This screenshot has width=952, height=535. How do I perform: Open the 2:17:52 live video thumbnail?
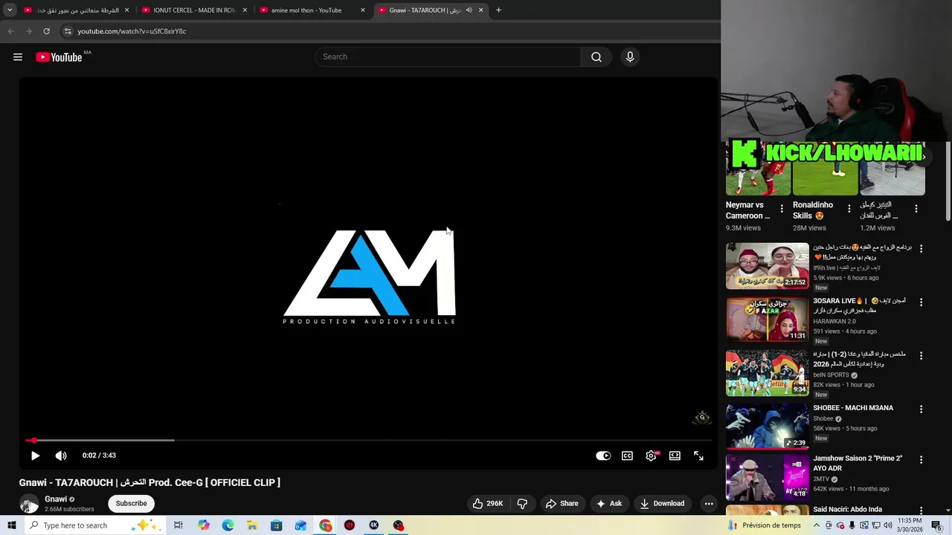click(767, 266)
